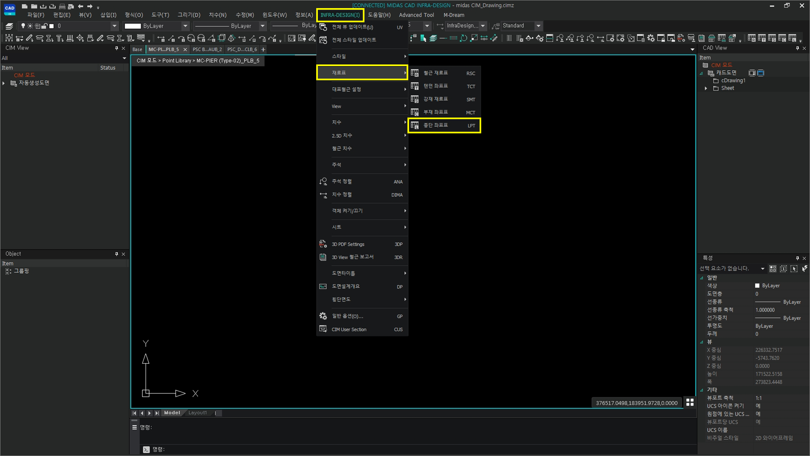Image resolution: width=810 pixels, height=456 pixels.
Task: Click quick select lightning icon in properties
Action: coord(804,268)
